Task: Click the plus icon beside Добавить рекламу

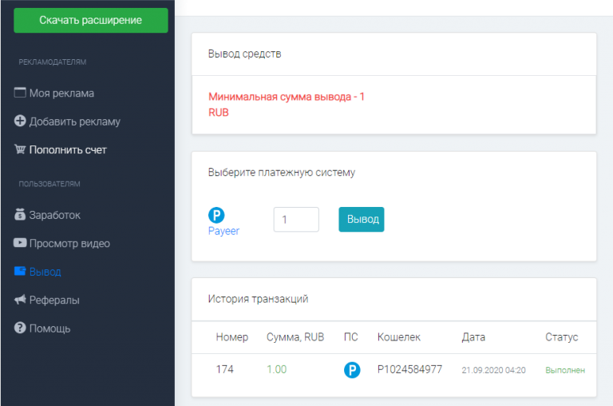Action: (x=21, y=121)
